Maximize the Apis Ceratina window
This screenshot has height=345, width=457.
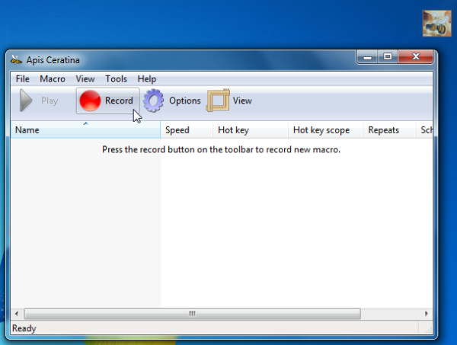[388, 56]
